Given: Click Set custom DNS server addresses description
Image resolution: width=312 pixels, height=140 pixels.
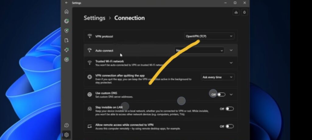Looking at the screenshot, I should [114, 97].
